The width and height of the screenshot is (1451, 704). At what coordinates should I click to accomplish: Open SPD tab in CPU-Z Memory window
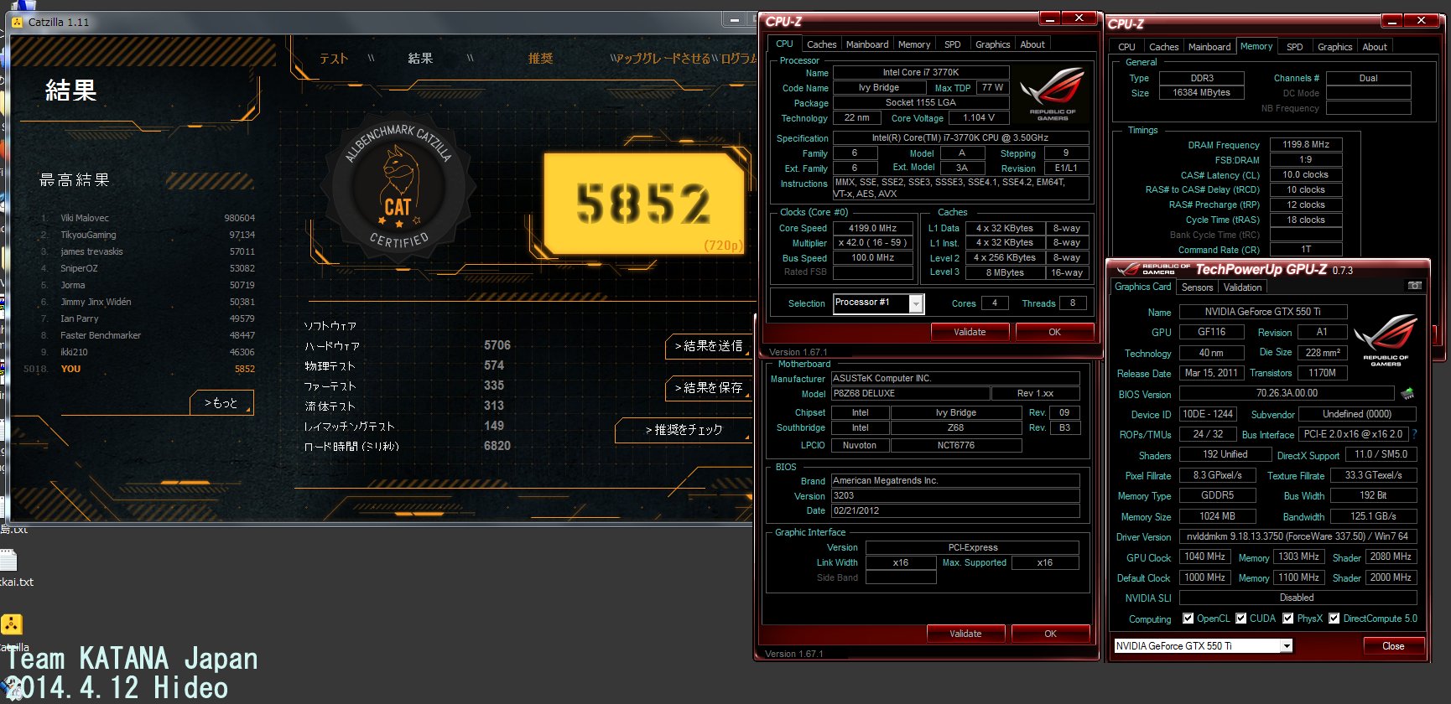[x=1294, y=47]
